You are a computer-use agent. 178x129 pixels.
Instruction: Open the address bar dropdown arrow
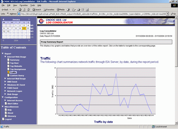[x=167, y=14]
